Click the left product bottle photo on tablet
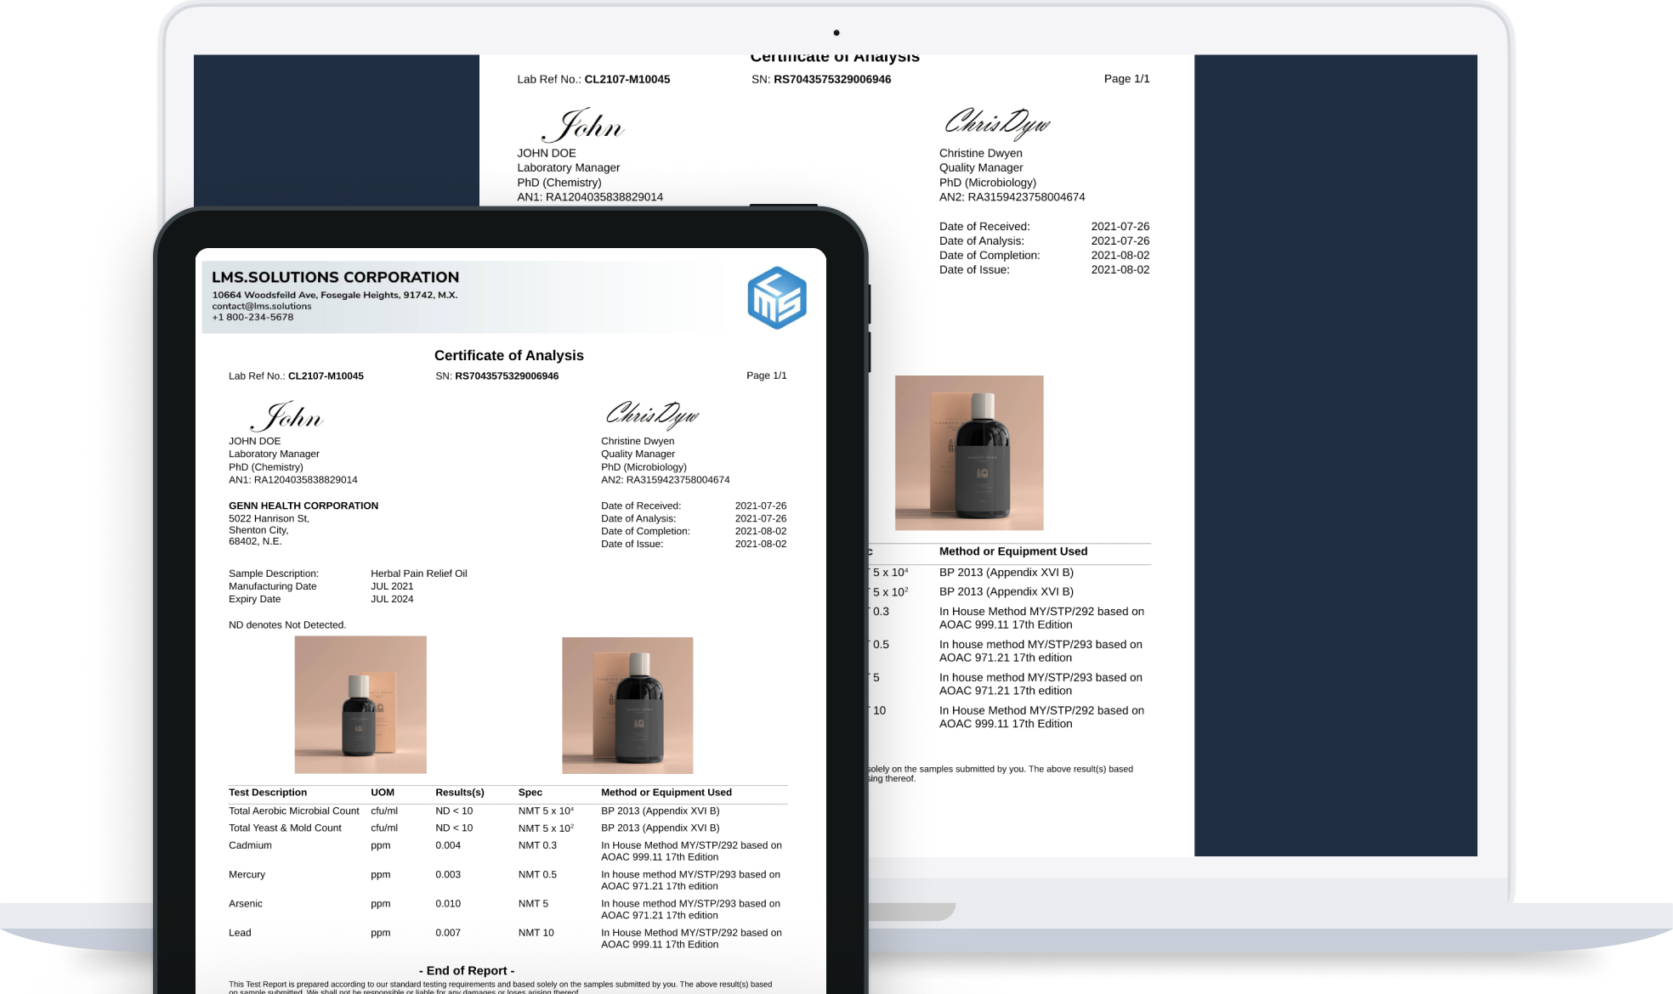1673x994 pixels. pos(360,704)
